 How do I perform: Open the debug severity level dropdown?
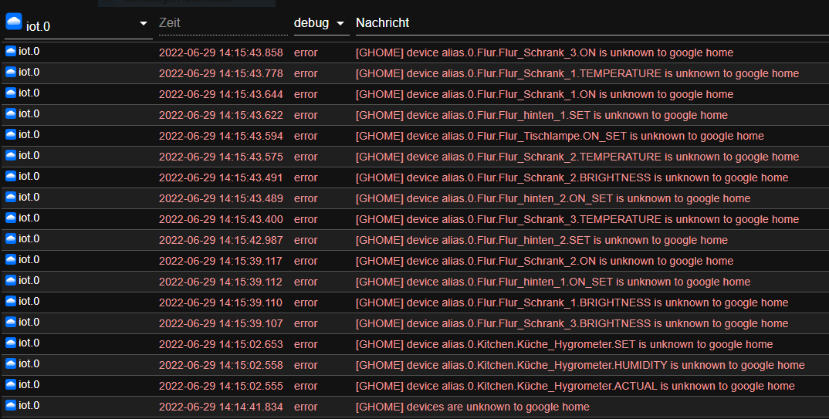321,23
